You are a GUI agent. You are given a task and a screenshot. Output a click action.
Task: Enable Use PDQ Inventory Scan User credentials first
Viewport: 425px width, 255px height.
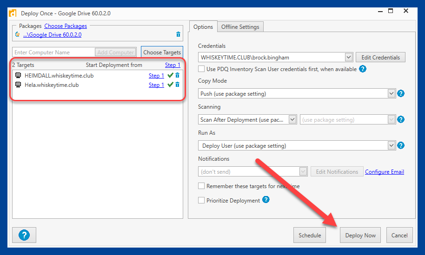pyautogui.click(x=201, y=69)
